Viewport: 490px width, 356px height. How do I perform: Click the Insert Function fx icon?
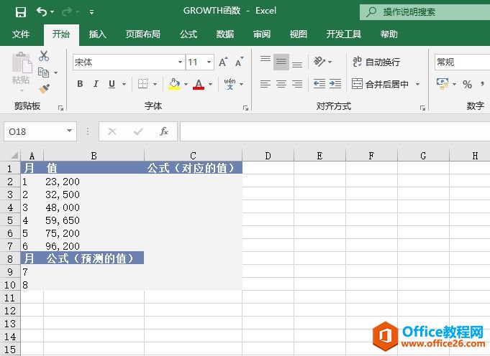164,131
